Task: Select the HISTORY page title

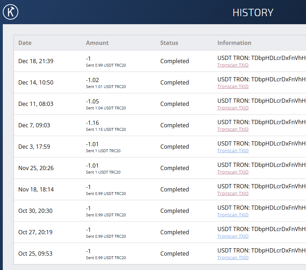Action: tap(253, 13)
